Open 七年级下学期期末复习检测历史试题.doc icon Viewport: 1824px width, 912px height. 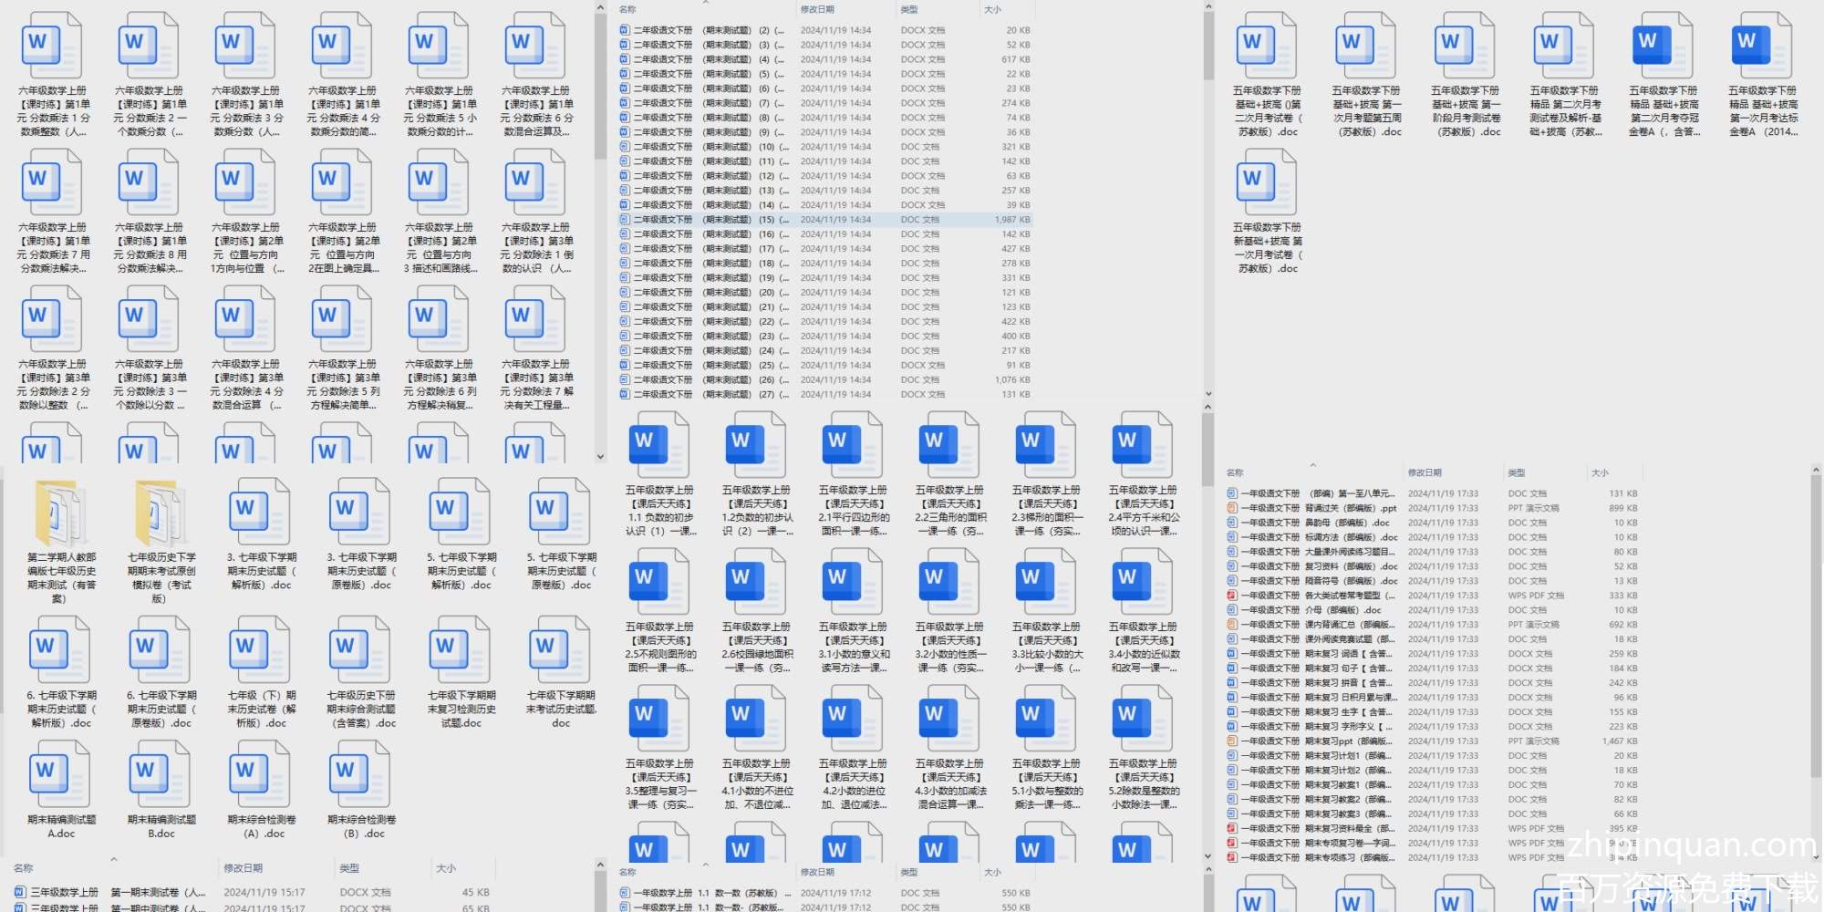461,651
